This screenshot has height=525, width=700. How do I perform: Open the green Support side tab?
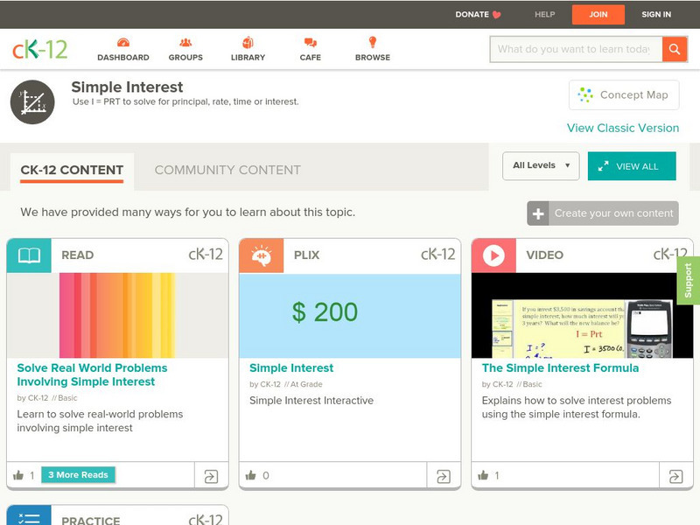689,280
